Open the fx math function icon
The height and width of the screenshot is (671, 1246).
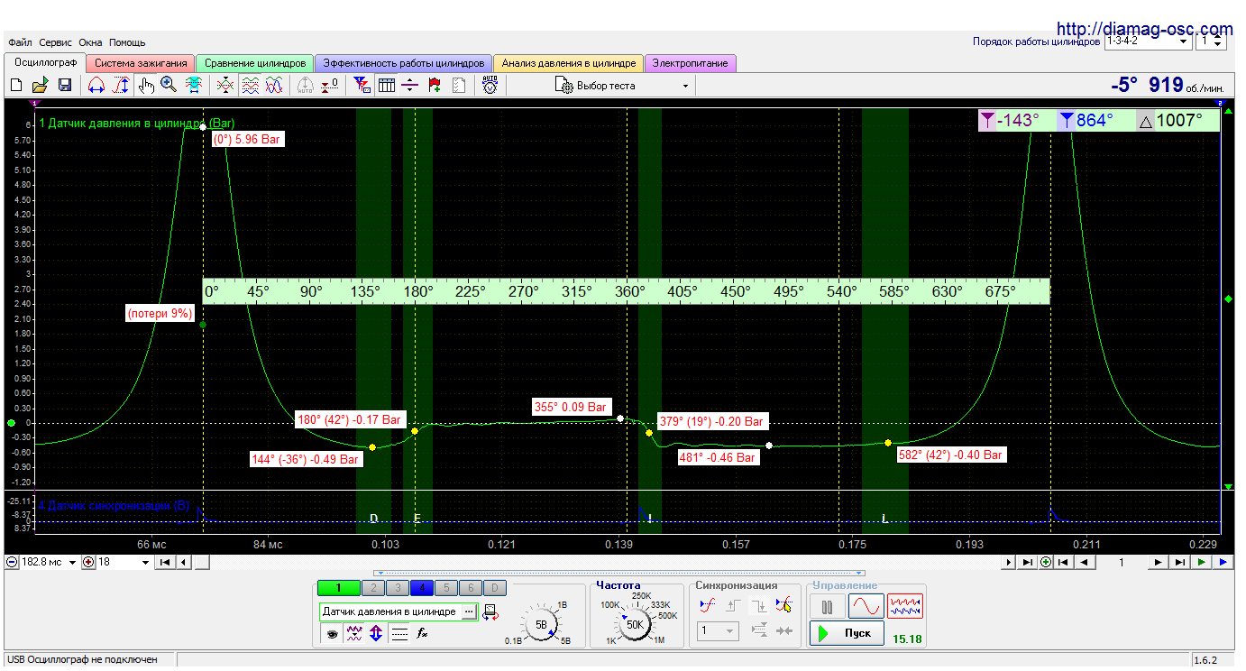tap(421, 635)
